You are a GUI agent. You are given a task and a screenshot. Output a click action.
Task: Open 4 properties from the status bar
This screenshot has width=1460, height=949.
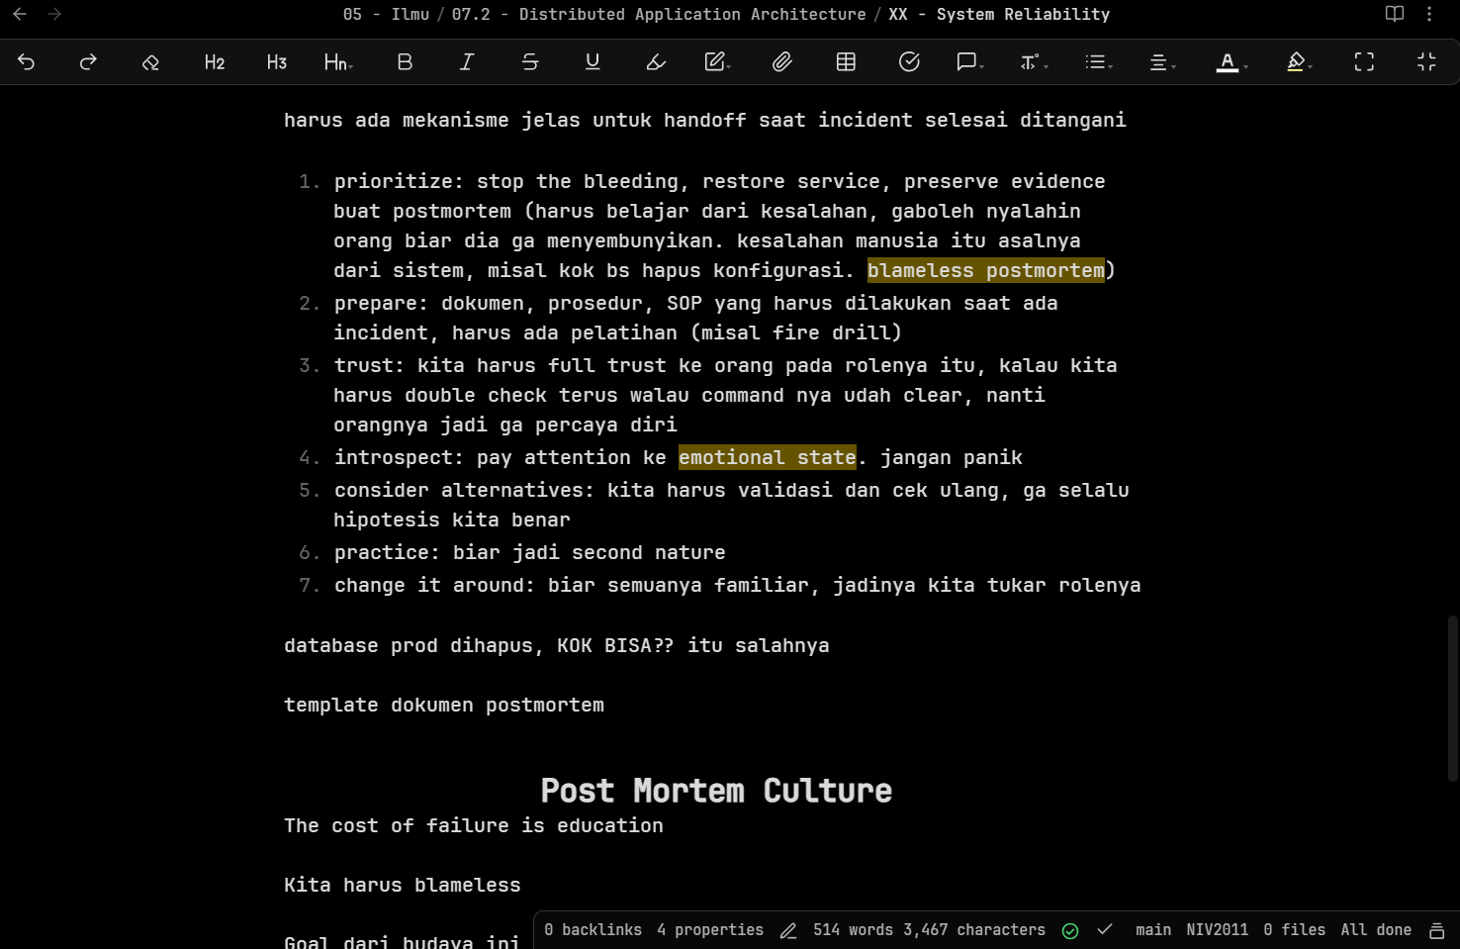tap(711, 930)
